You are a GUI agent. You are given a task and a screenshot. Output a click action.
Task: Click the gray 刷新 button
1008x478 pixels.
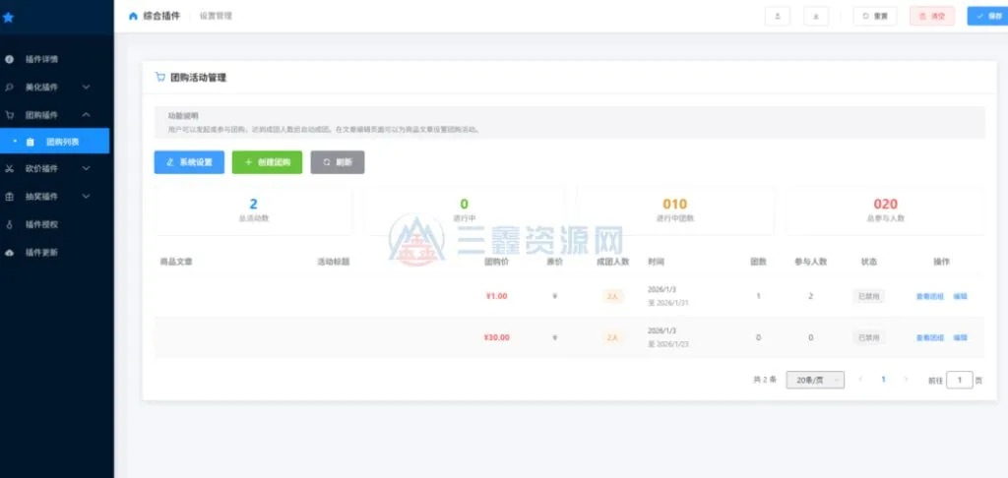338,162
